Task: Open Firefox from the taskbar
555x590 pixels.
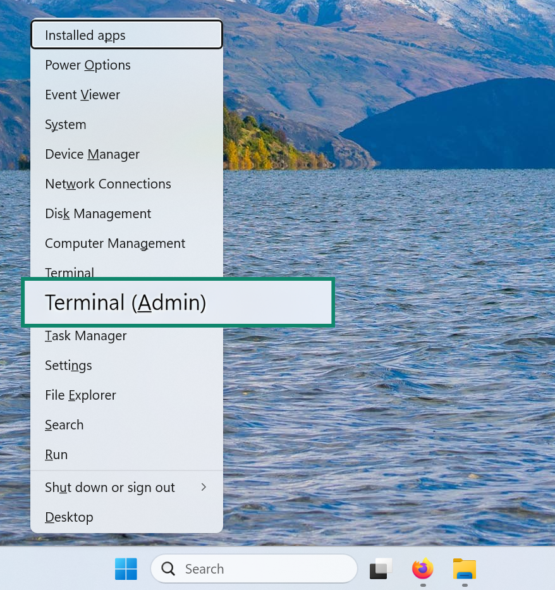Action: click(x=423, y=568)
